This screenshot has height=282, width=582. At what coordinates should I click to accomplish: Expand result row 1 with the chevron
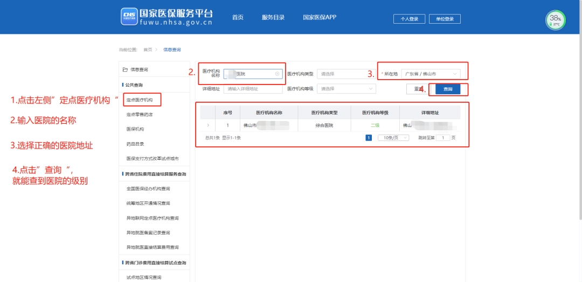(208, 125)
